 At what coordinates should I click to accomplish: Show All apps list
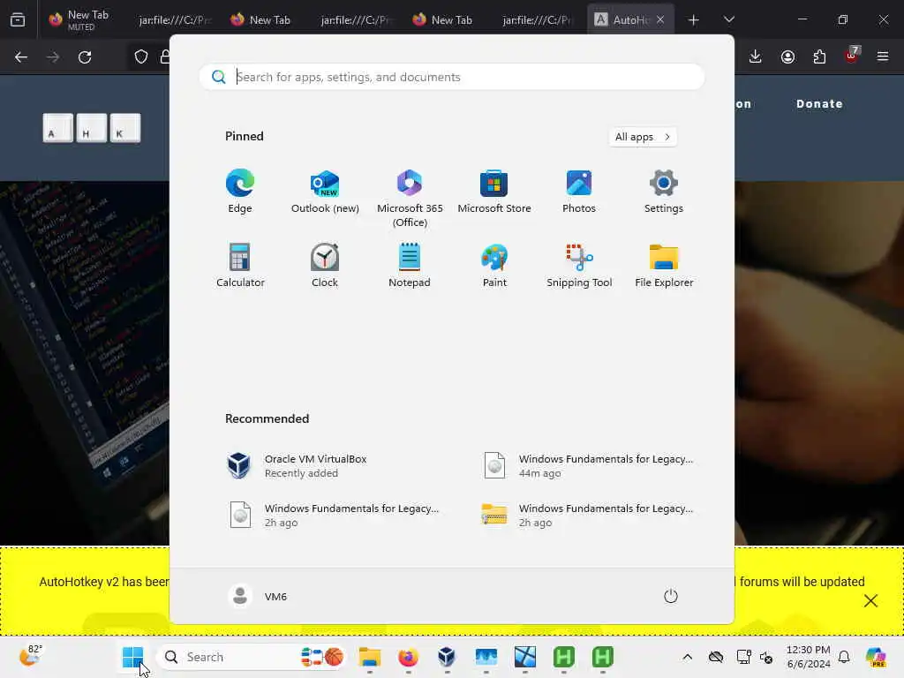[643, 137]
